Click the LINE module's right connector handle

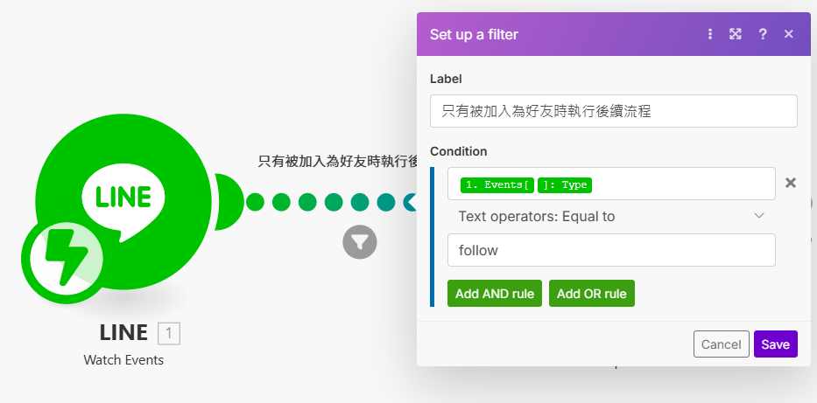click(229, 202)
